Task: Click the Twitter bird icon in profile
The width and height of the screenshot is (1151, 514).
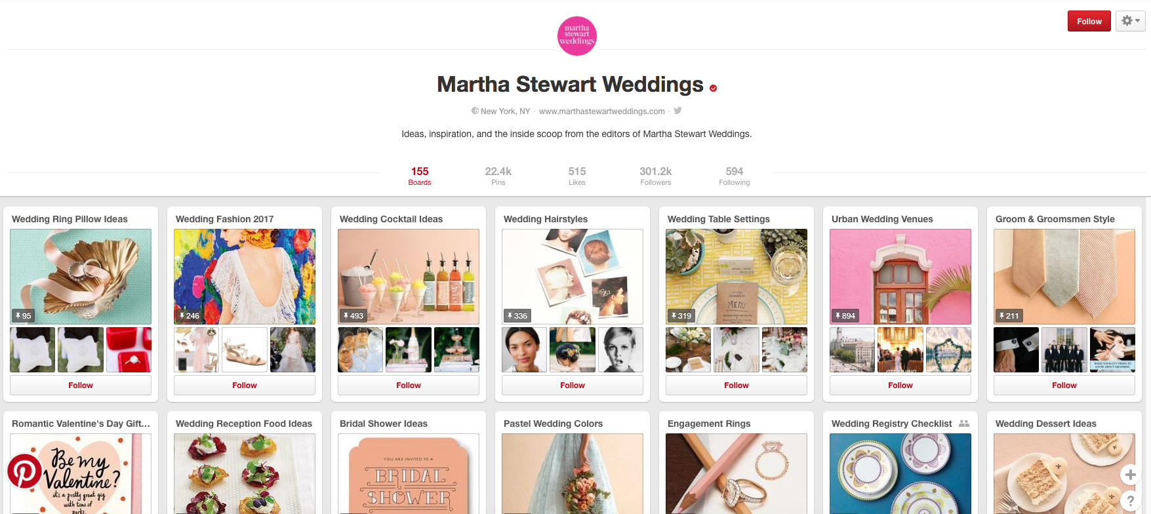Action: (677, 111)
